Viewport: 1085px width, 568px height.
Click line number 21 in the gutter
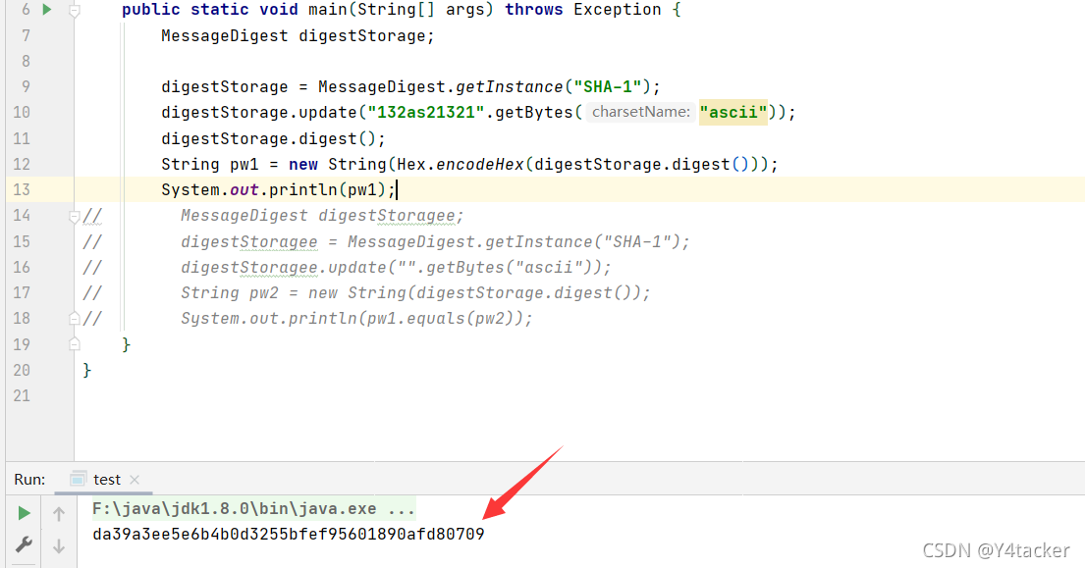point(22,396)
